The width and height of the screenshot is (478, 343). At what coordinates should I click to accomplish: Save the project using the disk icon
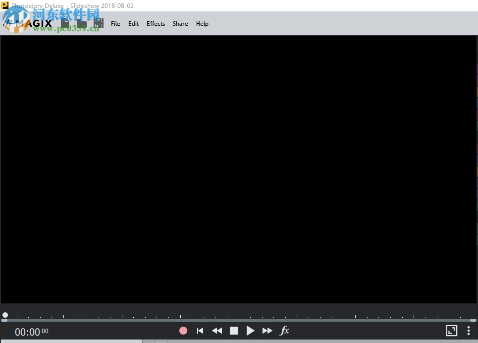point(98,23)
